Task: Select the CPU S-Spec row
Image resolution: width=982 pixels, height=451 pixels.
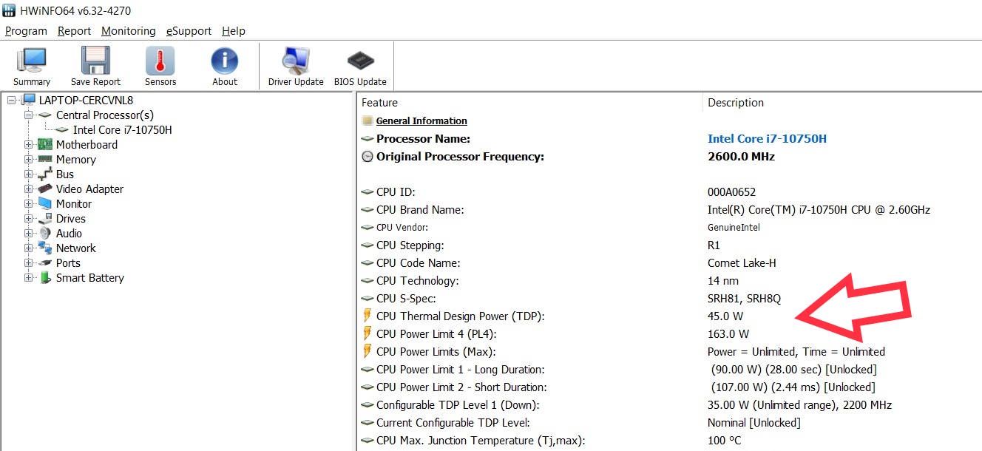Action: (x=669, y=298)
